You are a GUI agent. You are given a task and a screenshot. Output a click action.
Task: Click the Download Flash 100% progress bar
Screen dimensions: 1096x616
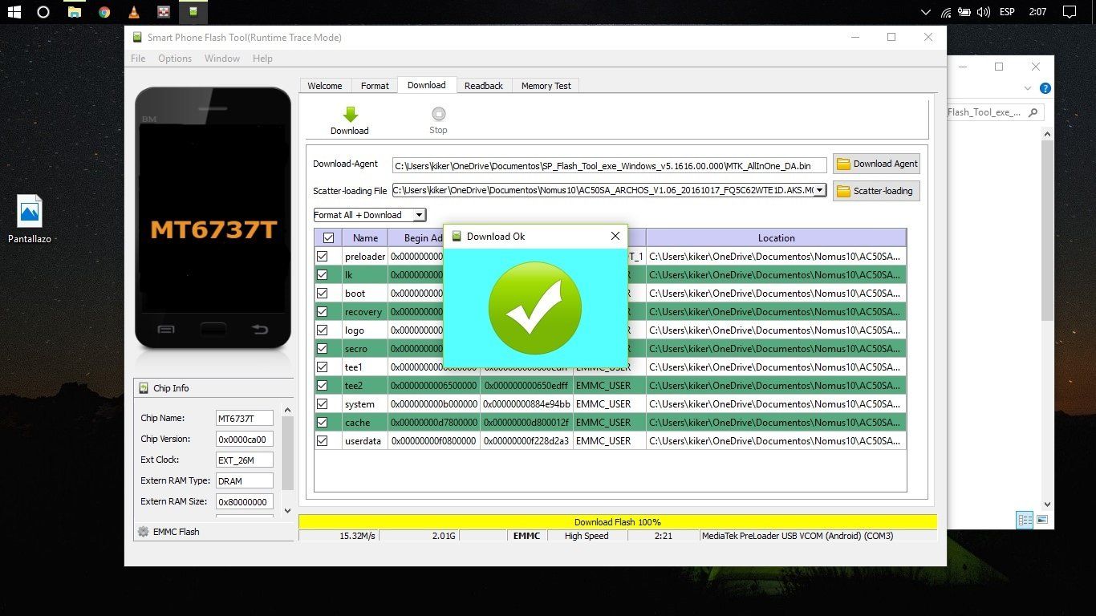pos(617,522)
